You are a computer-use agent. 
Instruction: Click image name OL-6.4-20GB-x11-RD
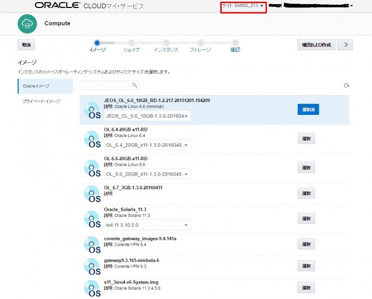pyautogui.click(x=125, y=130)
